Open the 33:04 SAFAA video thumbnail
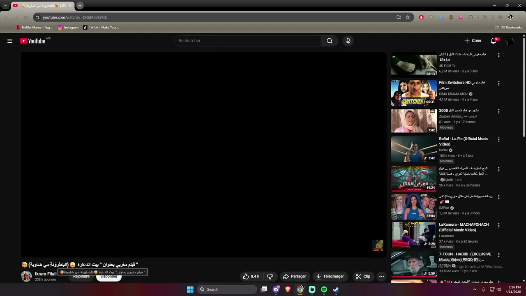Viewport: 526px width, 296px height. click(414, 207)
